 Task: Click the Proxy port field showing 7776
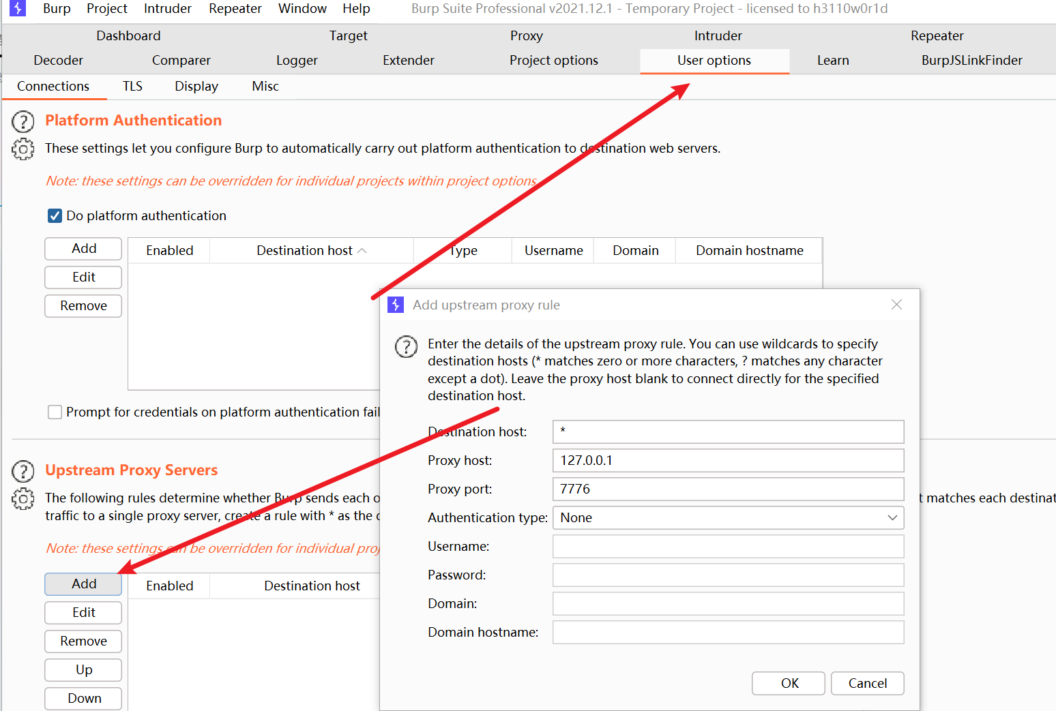click(x=728, y=489)
